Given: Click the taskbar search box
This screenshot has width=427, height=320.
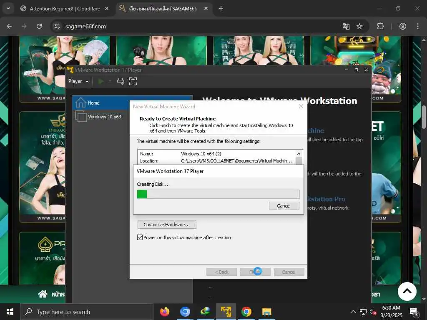Looking at the screenshot, I should pyautogui.click(x=87, y=312).
